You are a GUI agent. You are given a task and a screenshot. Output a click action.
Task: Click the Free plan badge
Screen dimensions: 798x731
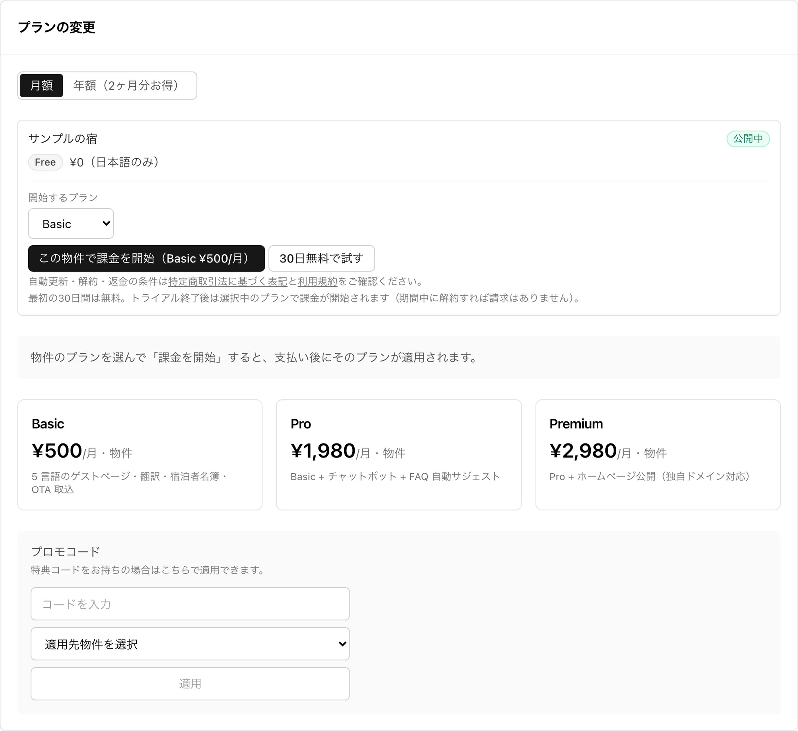45,162
